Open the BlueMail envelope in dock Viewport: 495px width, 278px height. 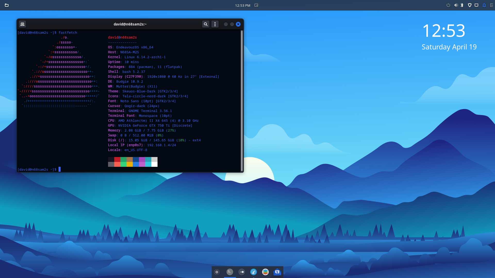(x=277, y=272)
